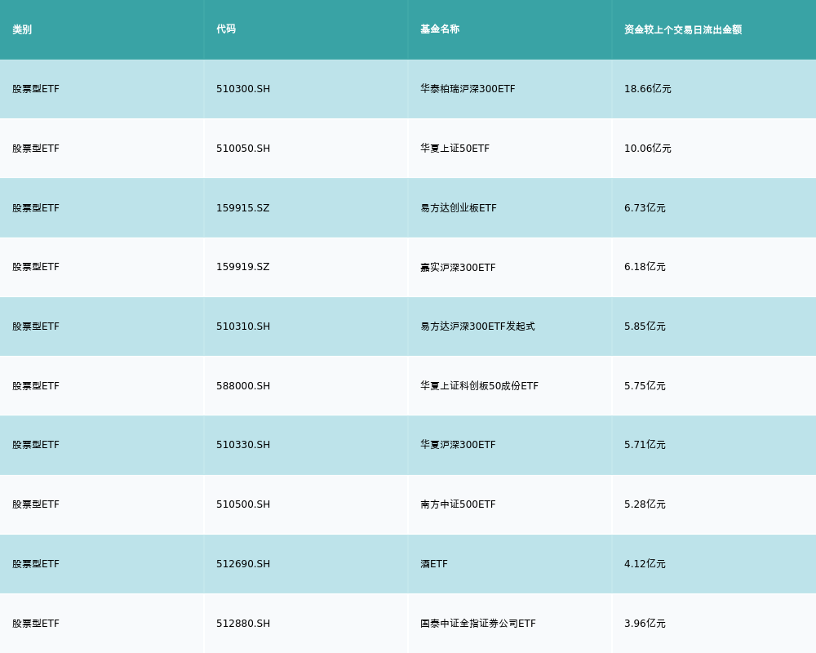This screenshot has width=816, height=653.
Task: Click the 5.85亿元 outflow value
Action: click(645, 326)
